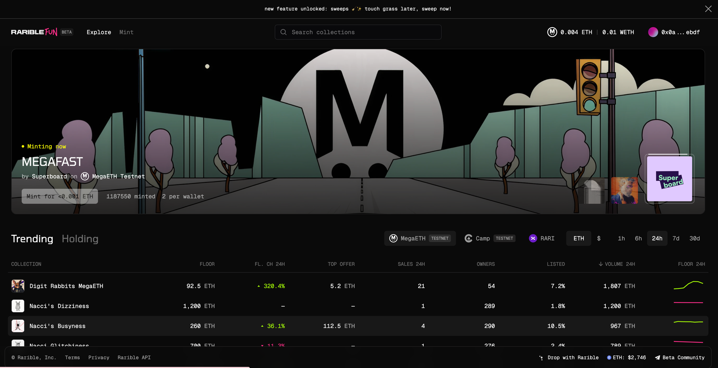Click the 92.5 ETH floor value

tap(201, 286)
